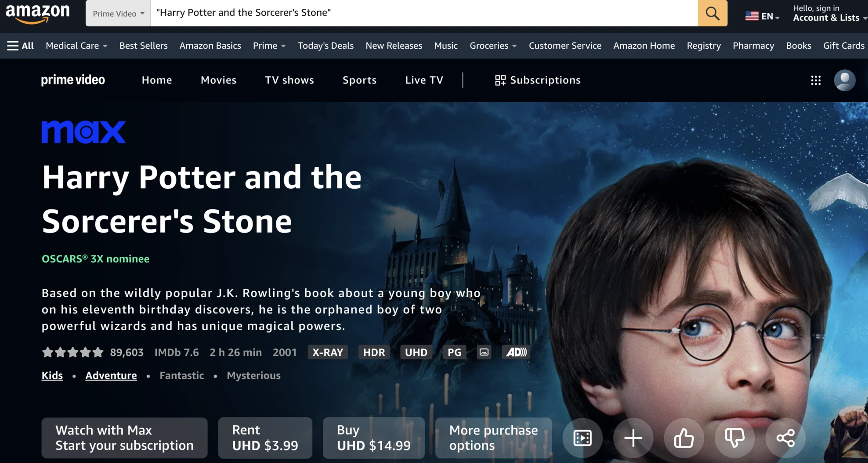This screenshot has width=868, height=463.
Task: Click the audio description badge
Action: [516, 352]
